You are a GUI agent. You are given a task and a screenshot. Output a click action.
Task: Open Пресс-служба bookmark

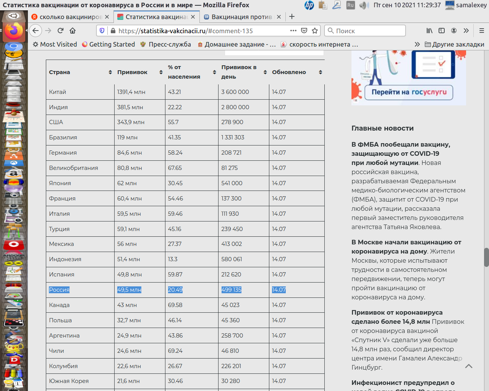pos(165,44)
